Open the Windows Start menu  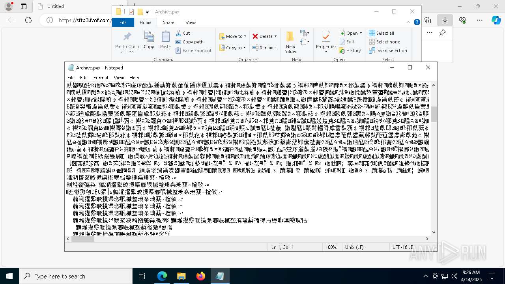pos(9,276)
